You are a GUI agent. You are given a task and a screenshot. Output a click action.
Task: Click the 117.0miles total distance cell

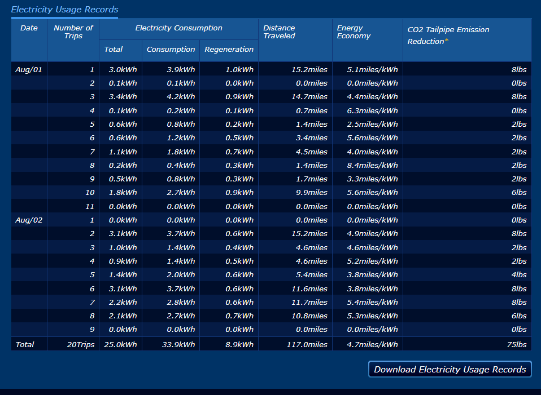pyautogui.click(x=309, y=344)
